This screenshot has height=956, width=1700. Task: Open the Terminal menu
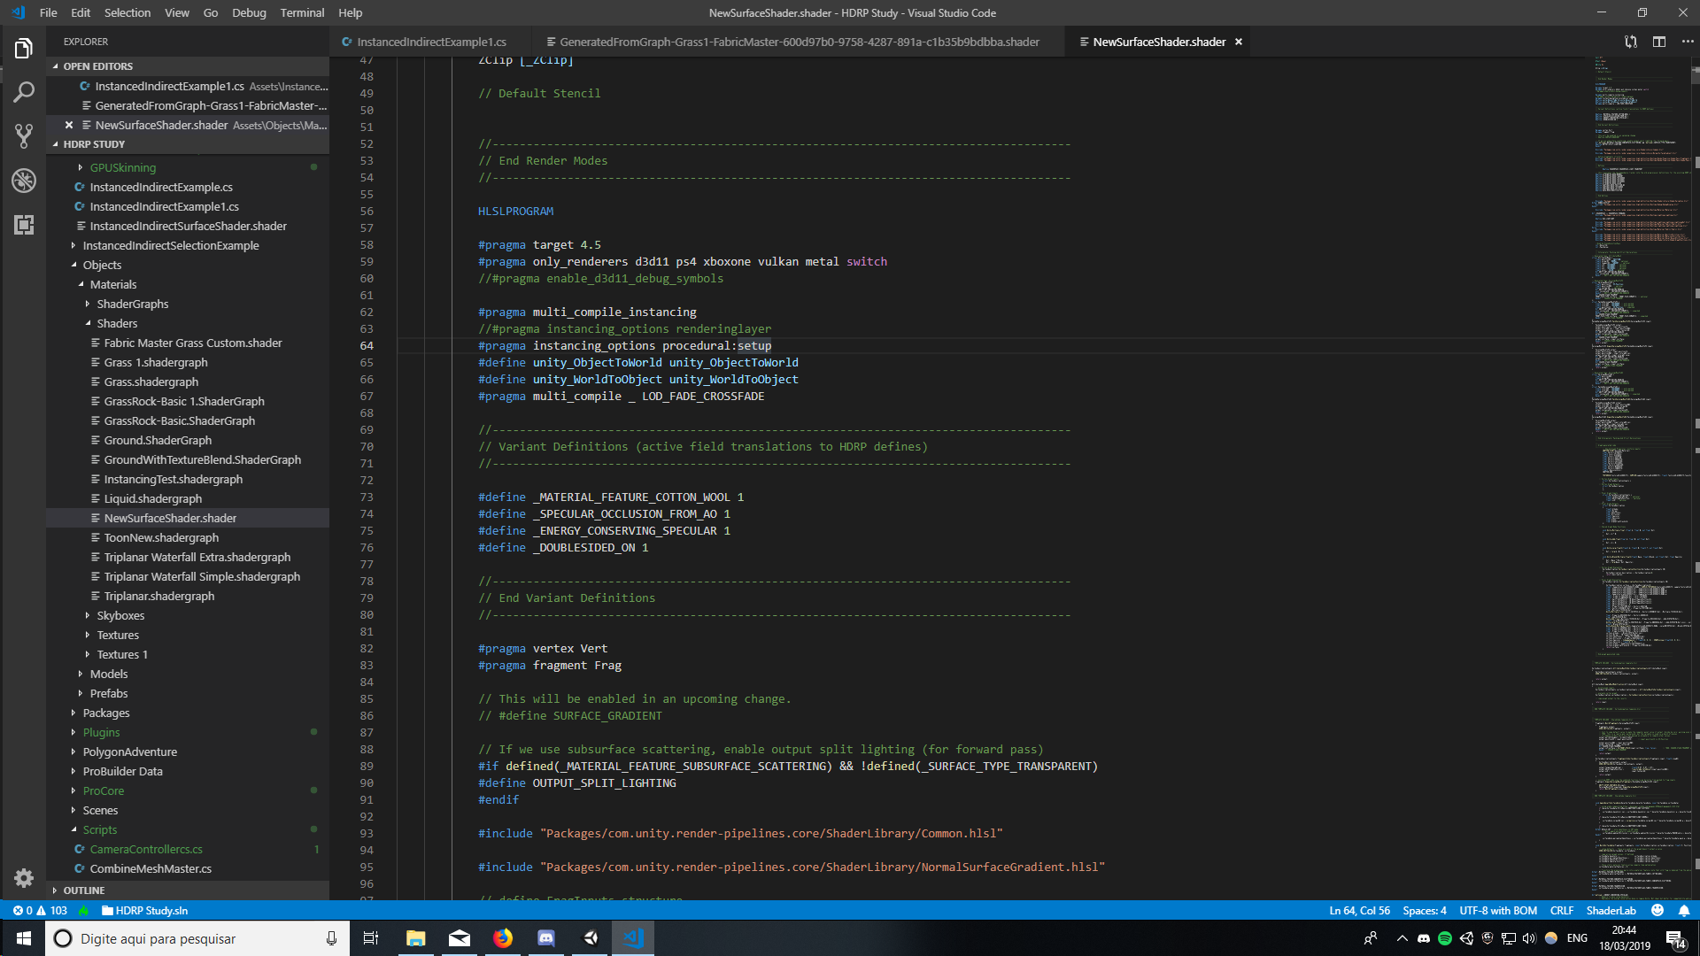pos(302,12)
